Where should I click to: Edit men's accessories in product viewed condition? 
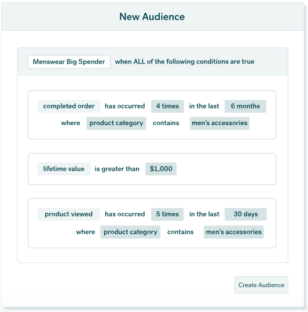point(234,232)
